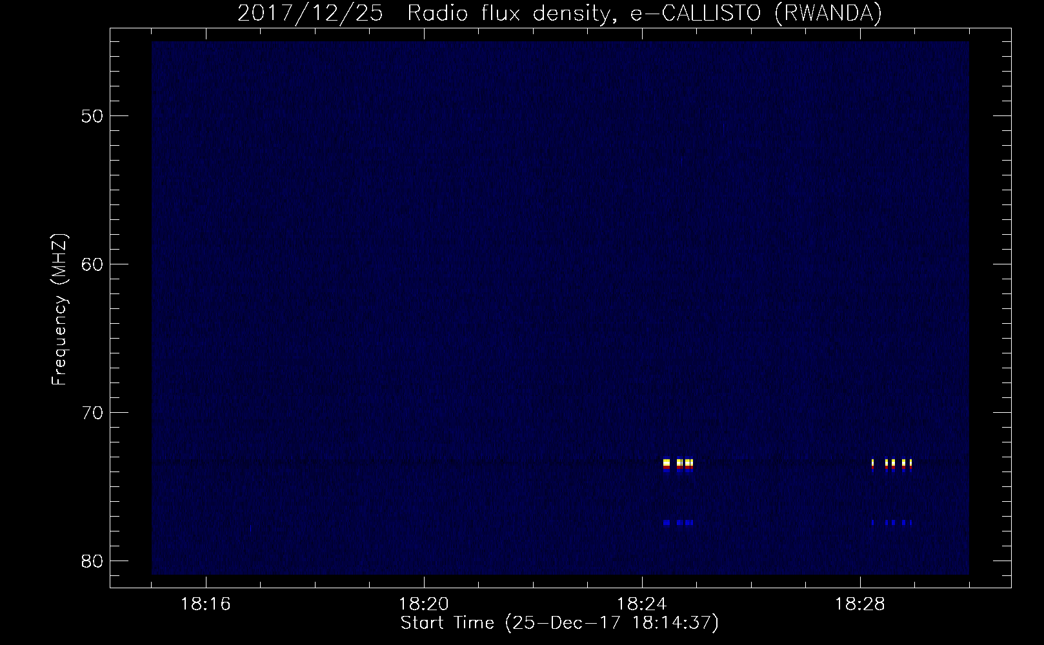
Task: Click the 18:16 time tick label
Action: point(206,604)
